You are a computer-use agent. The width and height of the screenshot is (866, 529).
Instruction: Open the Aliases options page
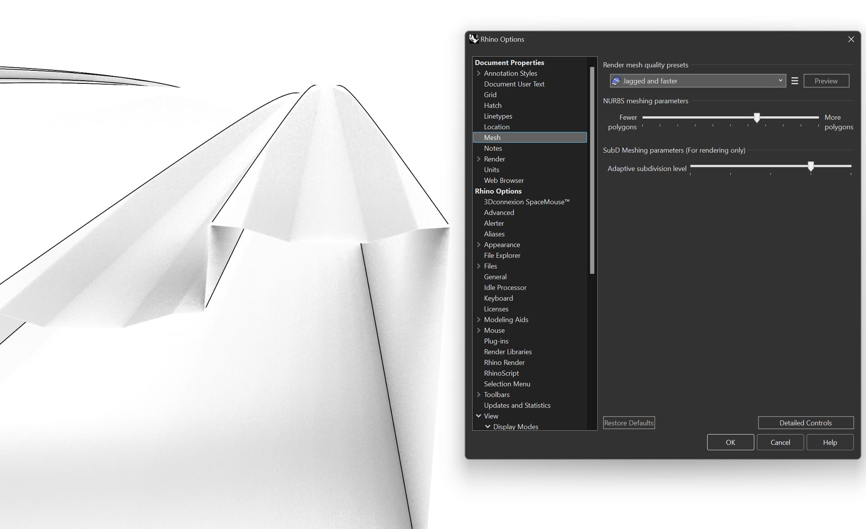click(x=494, y=234)
